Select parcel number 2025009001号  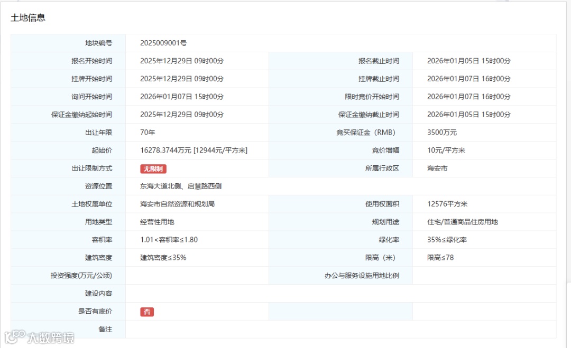coord(163,43)
